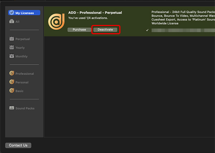
Task: Click the Sound Packs folder icon
Action: (x=12, y=108)
